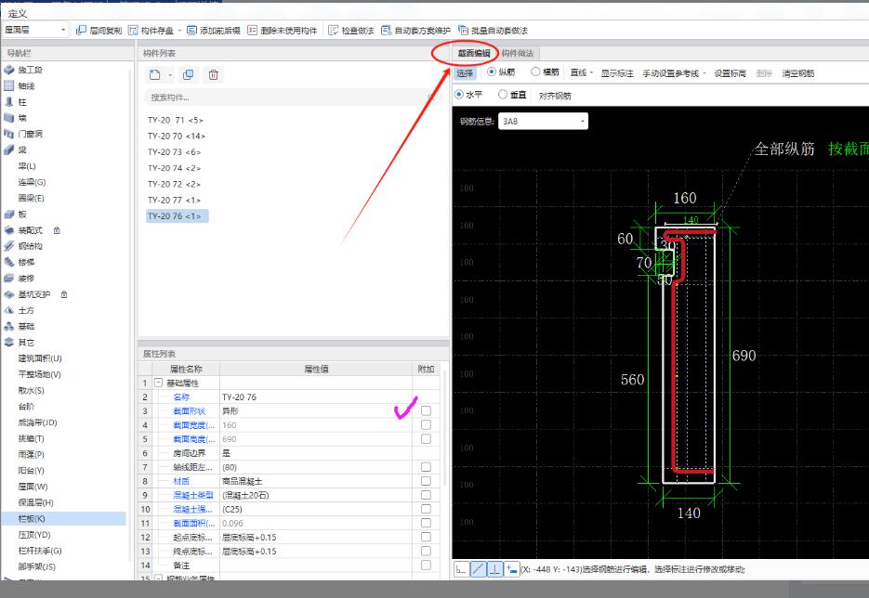Click the 显示标注 button
This screenshot has height=598, width=869.
[617, 73]
